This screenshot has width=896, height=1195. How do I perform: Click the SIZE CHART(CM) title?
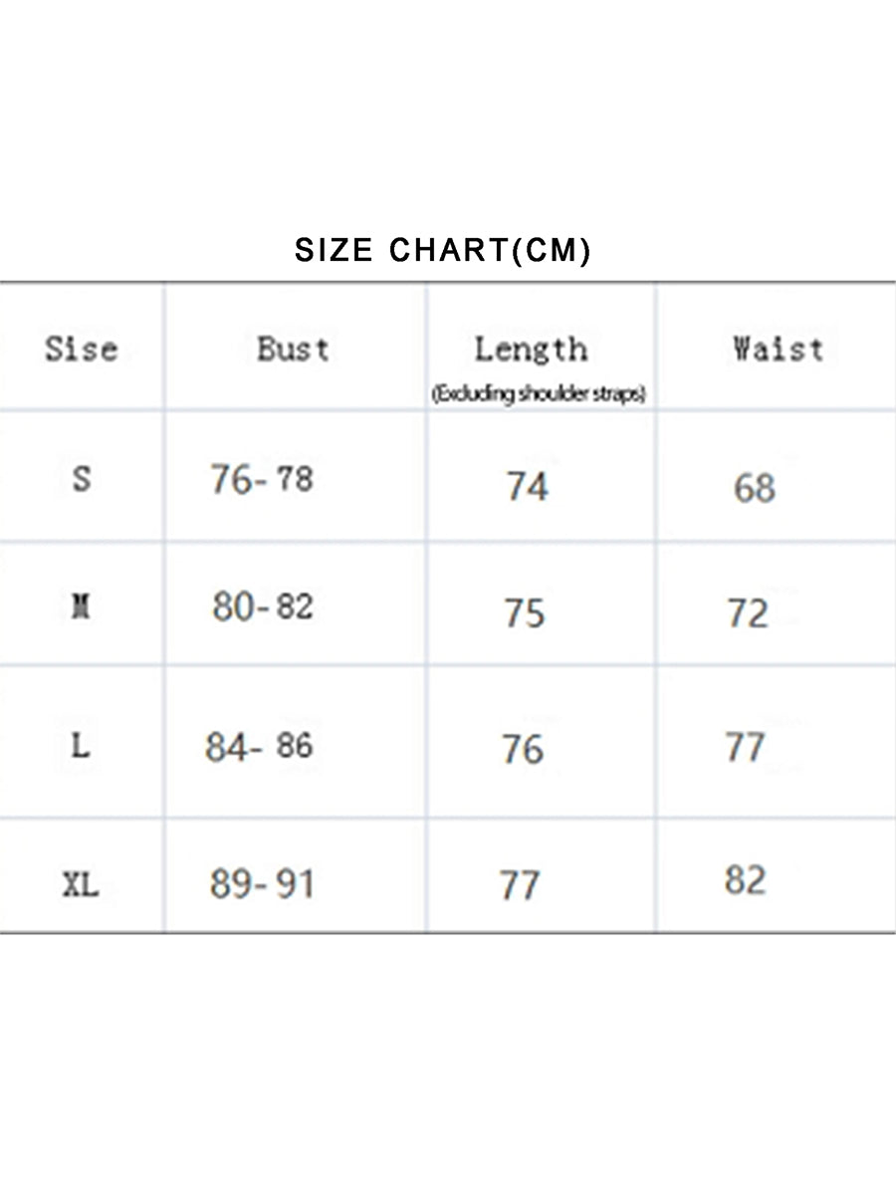tap(443, 250)
